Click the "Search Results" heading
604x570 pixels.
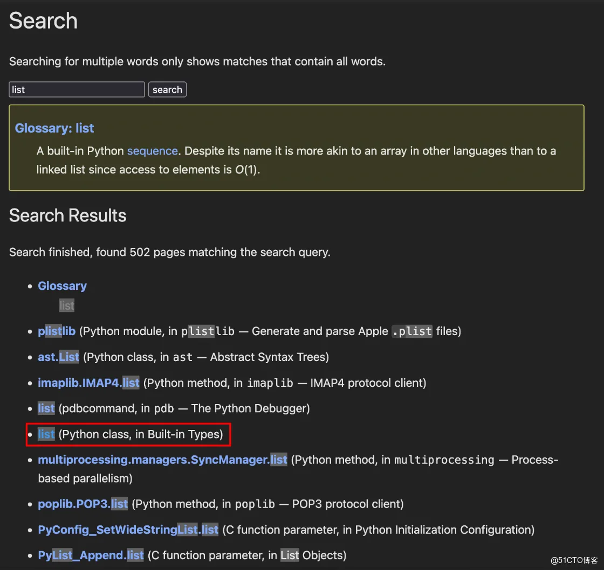click(67, 216)
